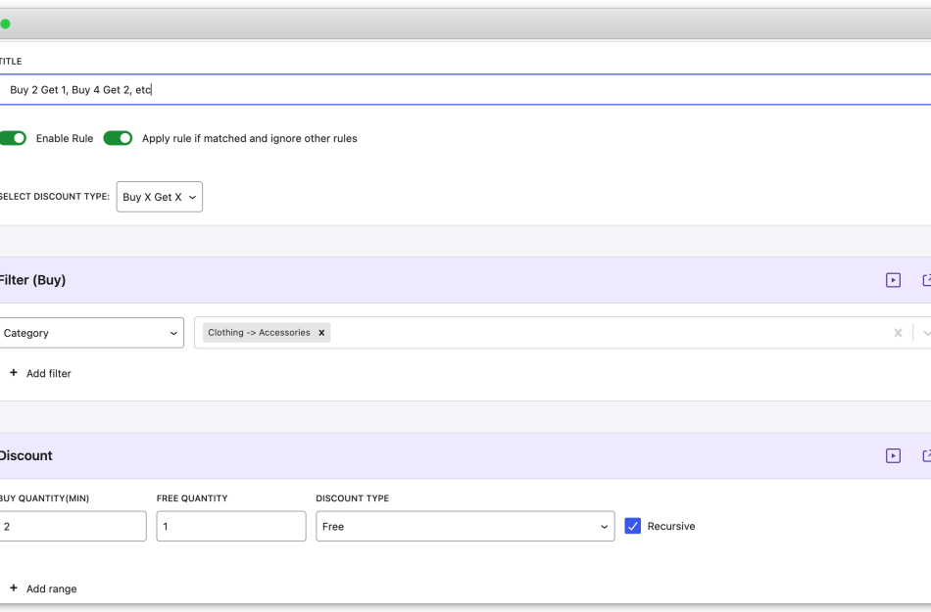Turn off the ignore other rules toggle
This screenshot has height=612, width=931.
point(118,138)
